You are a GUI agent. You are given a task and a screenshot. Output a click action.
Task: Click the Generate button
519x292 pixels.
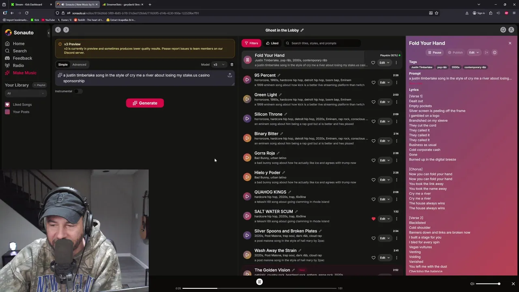point(145,103)
